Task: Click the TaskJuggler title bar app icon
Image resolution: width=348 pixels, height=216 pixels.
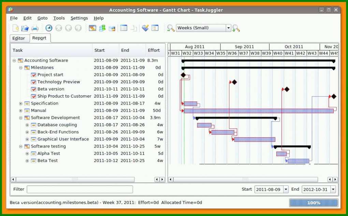Action: click(11, 10)
